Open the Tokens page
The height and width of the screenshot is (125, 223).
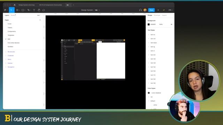click(x=10, y=28)
